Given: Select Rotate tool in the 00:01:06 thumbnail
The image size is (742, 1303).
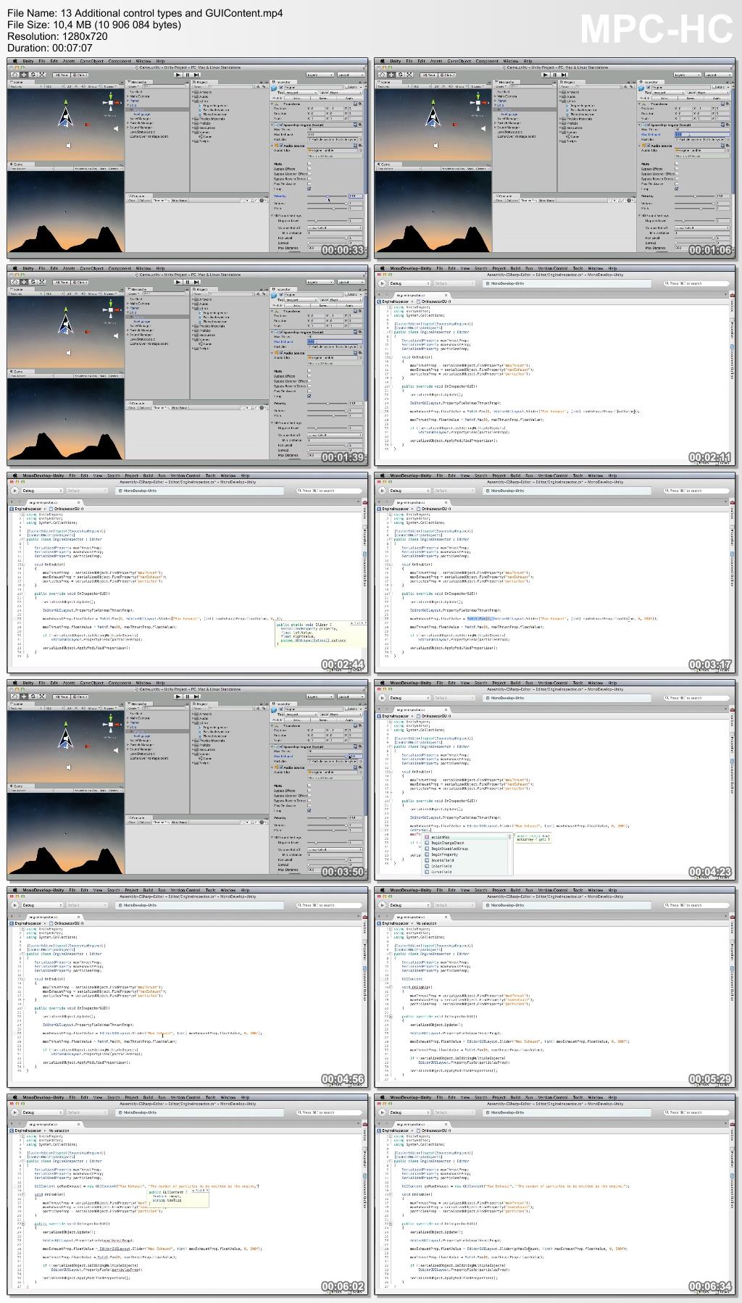Looking at the screenshot, I should click(401, 75).
